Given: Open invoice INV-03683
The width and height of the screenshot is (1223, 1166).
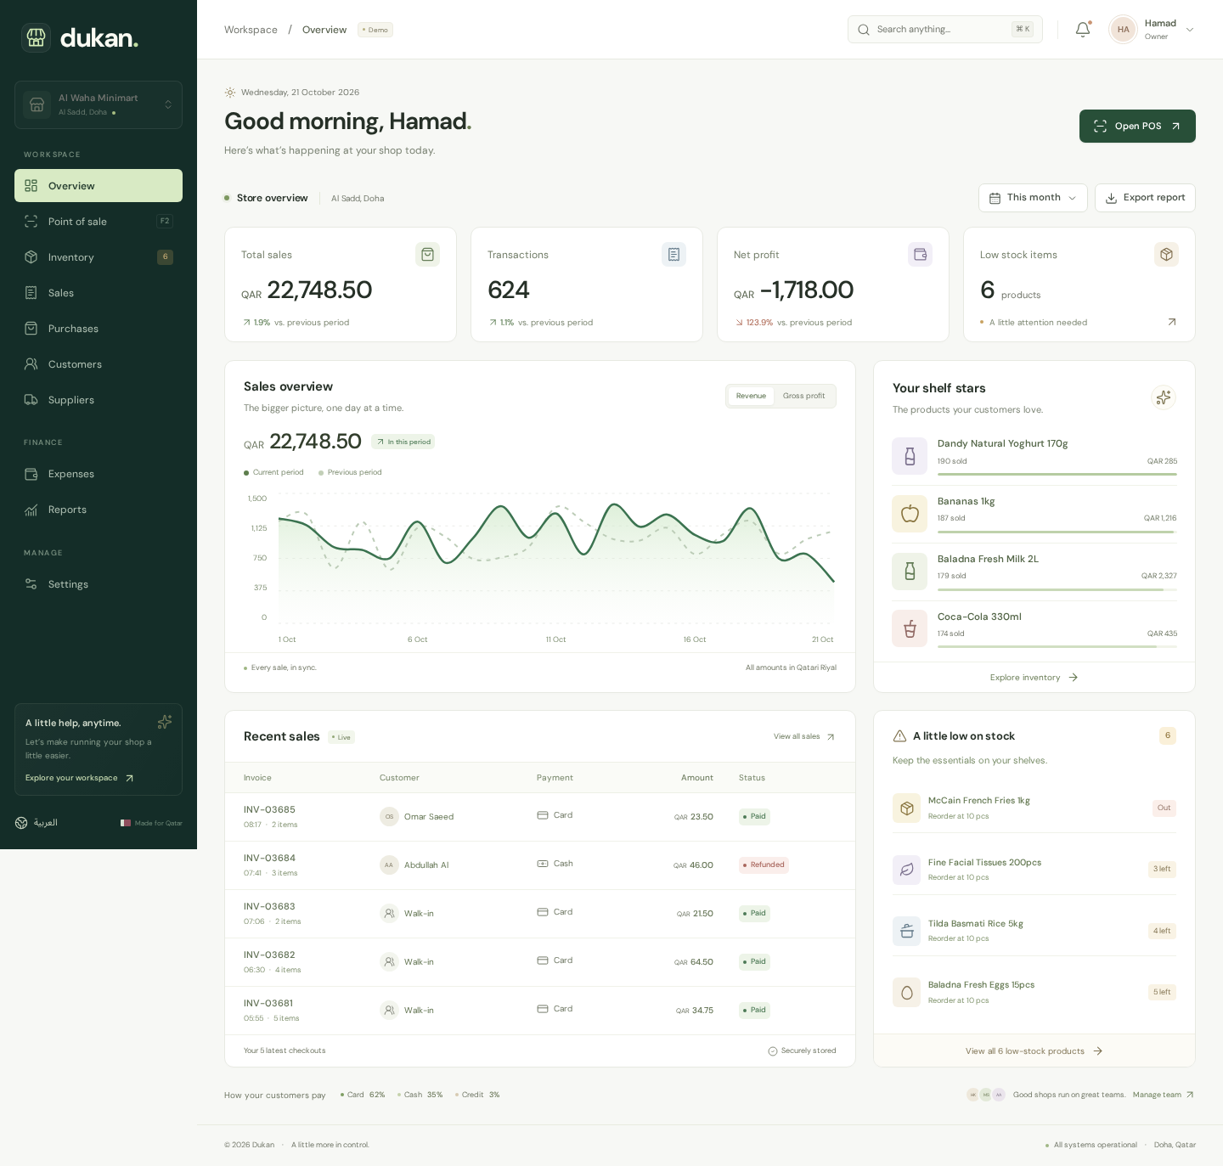Looking at the screenshot, I should (269, 906).
